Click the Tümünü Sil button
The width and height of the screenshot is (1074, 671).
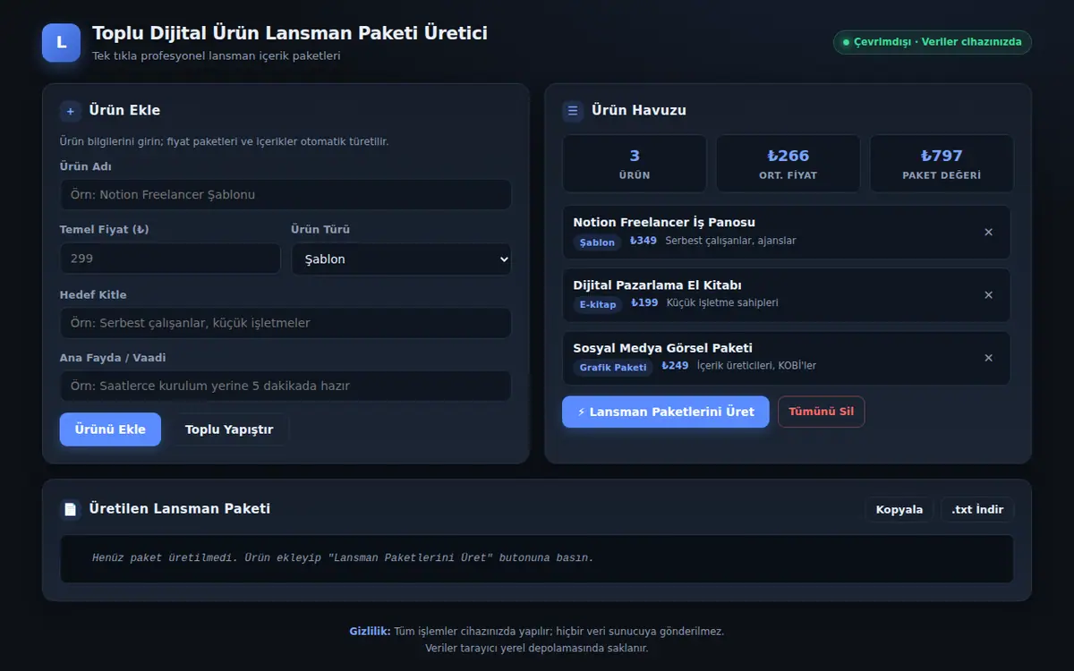click(822, 412)
